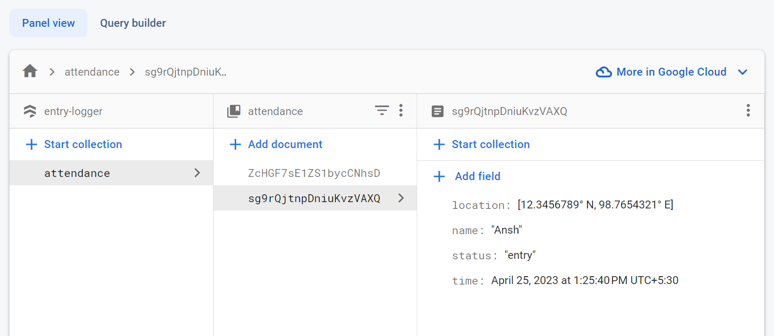This screenshot has width=774, height=336.
Task: Click the cloud icon next to More in Google Cloud
Action: pyautogui.click(x=605, y=71)
